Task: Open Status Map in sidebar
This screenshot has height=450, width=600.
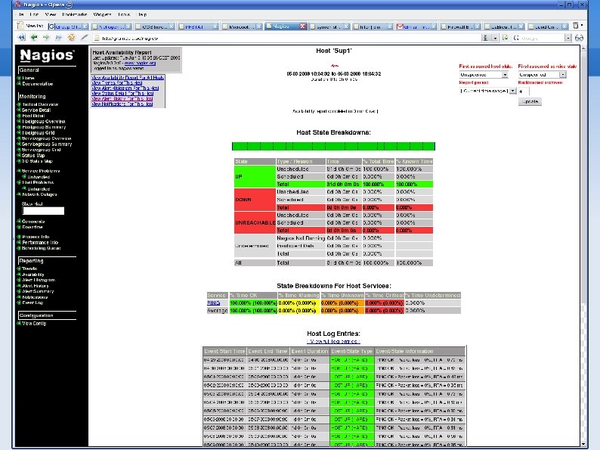Action: click(x=33, y=156)
